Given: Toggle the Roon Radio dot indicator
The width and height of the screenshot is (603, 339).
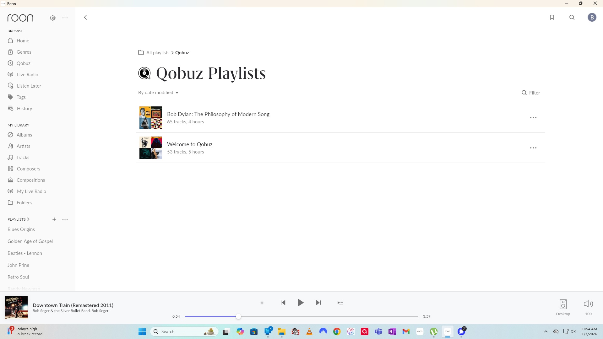Looking at the screenshot, I should click(x=262, y=303).
